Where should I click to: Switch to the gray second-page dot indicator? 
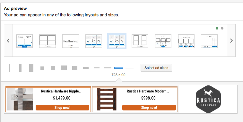point(222,28)
